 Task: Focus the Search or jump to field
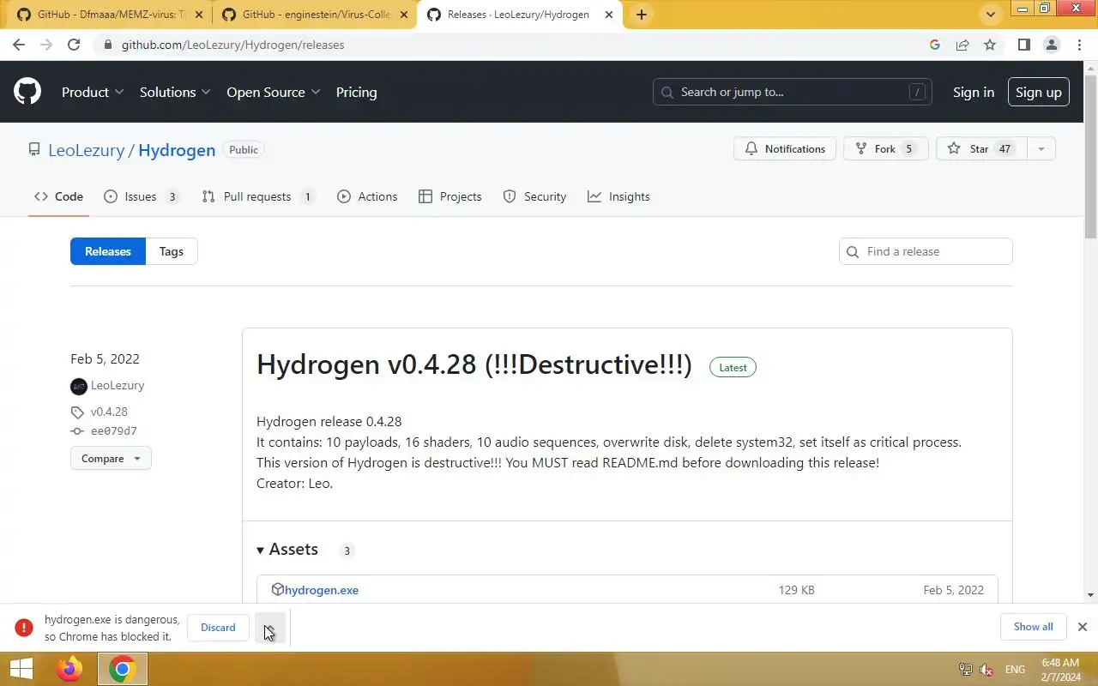point(793,92)
